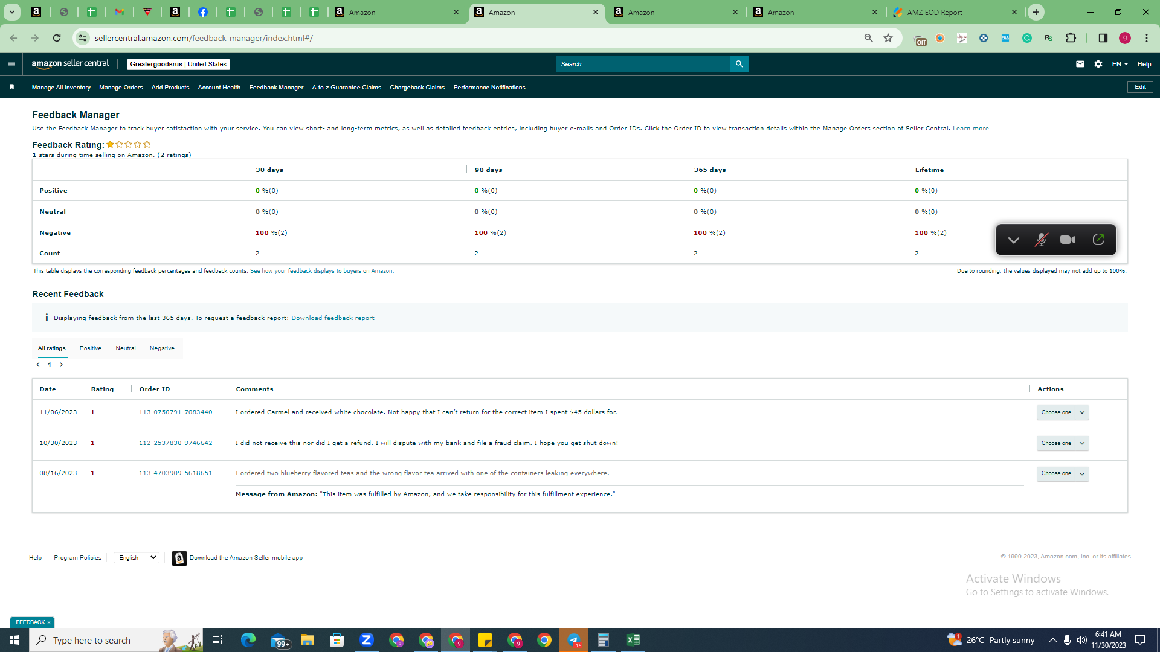This screenshot has width=1160, height=652.
Task: Open the Zoom app in the taskbar
Action: coord(366,640)
